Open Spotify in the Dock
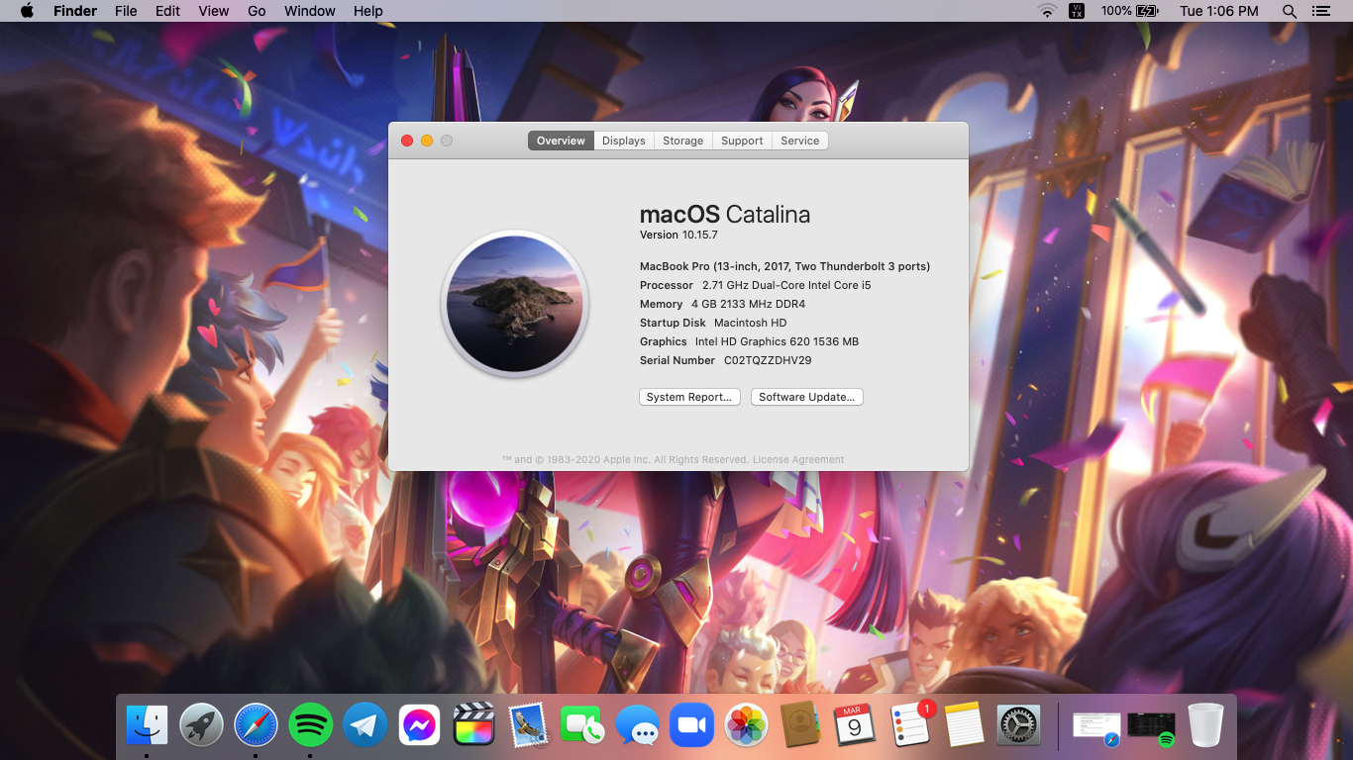 click(x=310, y=725)
